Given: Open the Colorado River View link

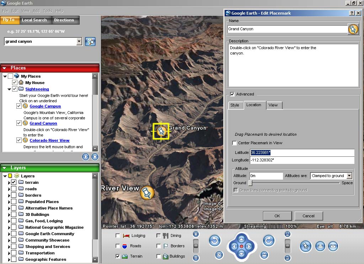Looking at the screenshot, I should pos(49,140).
